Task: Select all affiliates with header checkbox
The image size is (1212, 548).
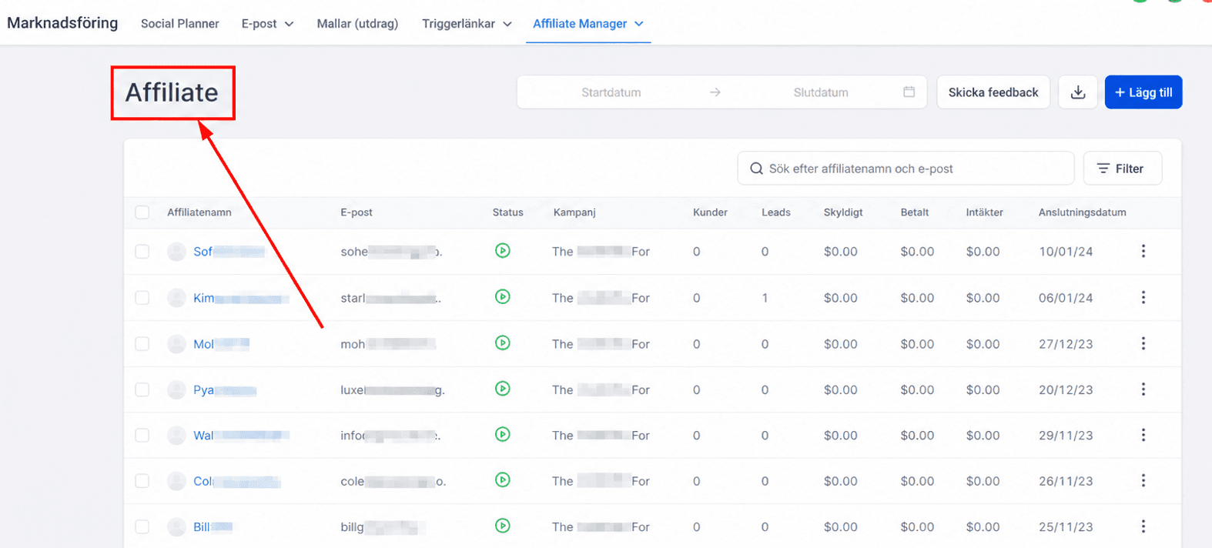Action: (x=142, y=212)
